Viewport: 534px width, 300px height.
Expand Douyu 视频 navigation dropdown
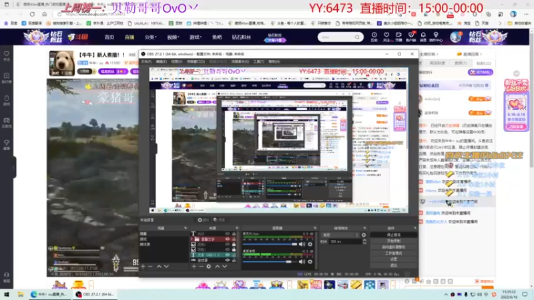coord(173,37)
